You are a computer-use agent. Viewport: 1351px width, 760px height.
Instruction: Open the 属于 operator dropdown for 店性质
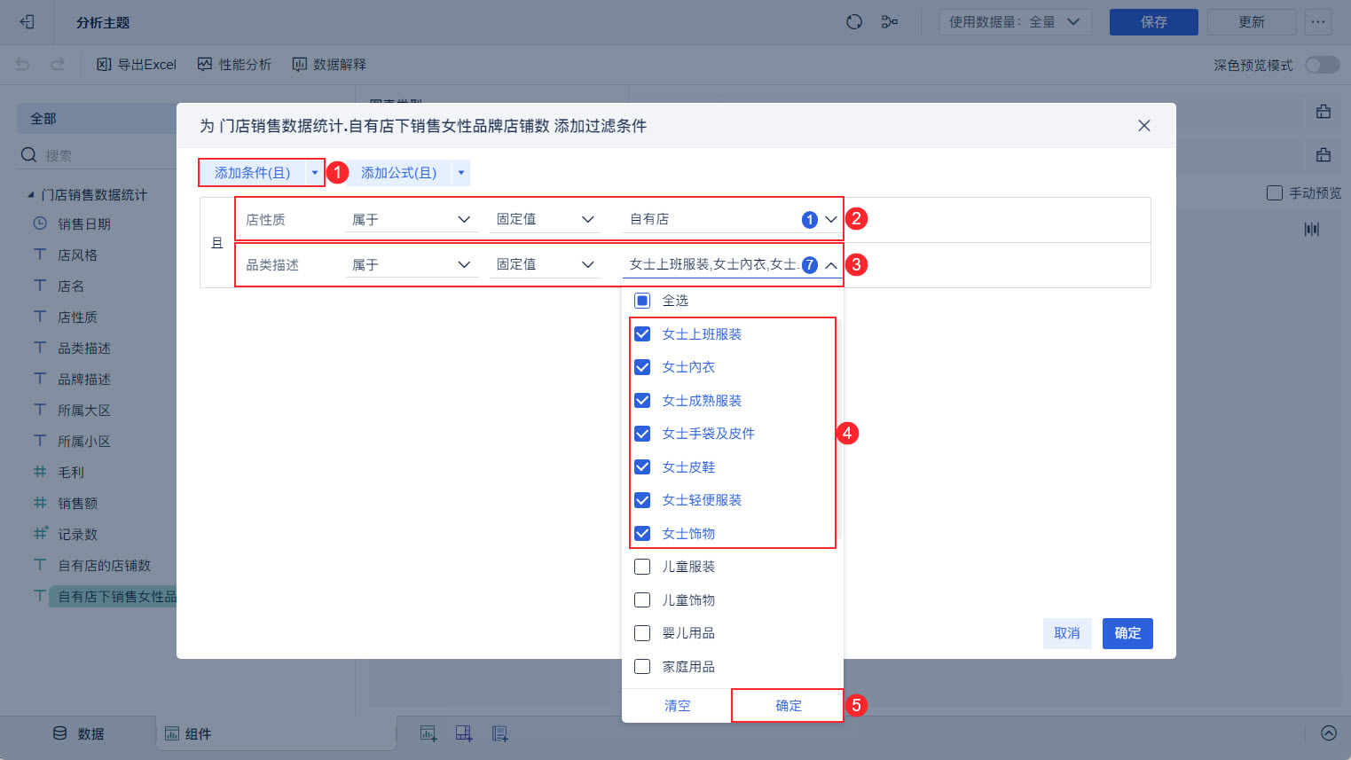412,219
